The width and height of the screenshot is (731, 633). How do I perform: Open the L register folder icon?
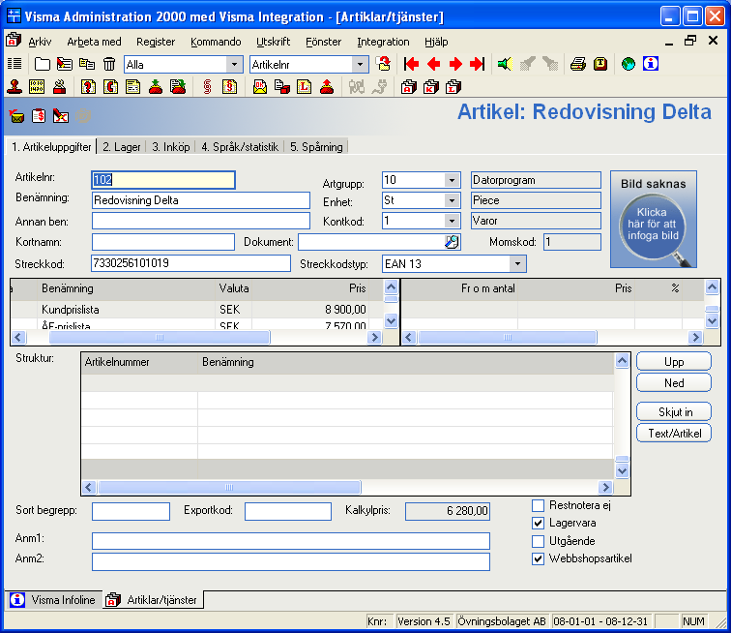(x=453, y=87)
